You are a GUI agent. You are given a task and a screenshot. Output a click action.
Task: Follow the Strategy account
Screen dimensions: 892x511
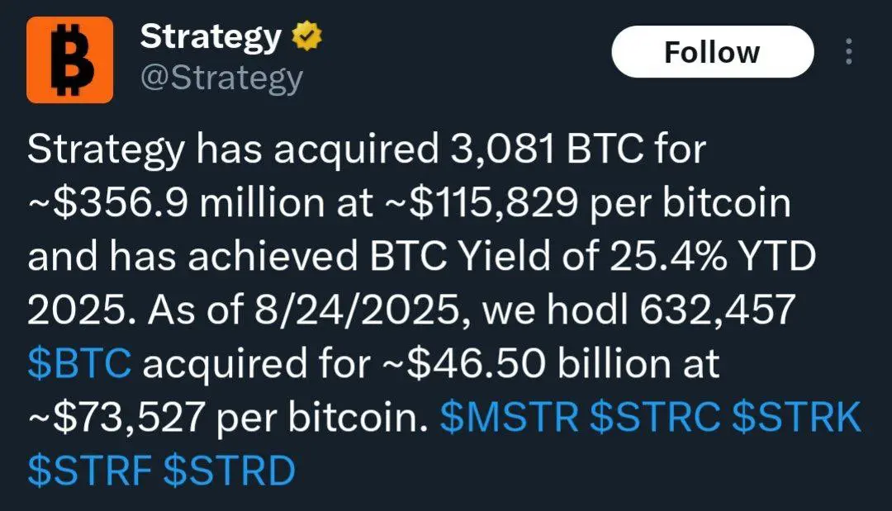point(712,52)
